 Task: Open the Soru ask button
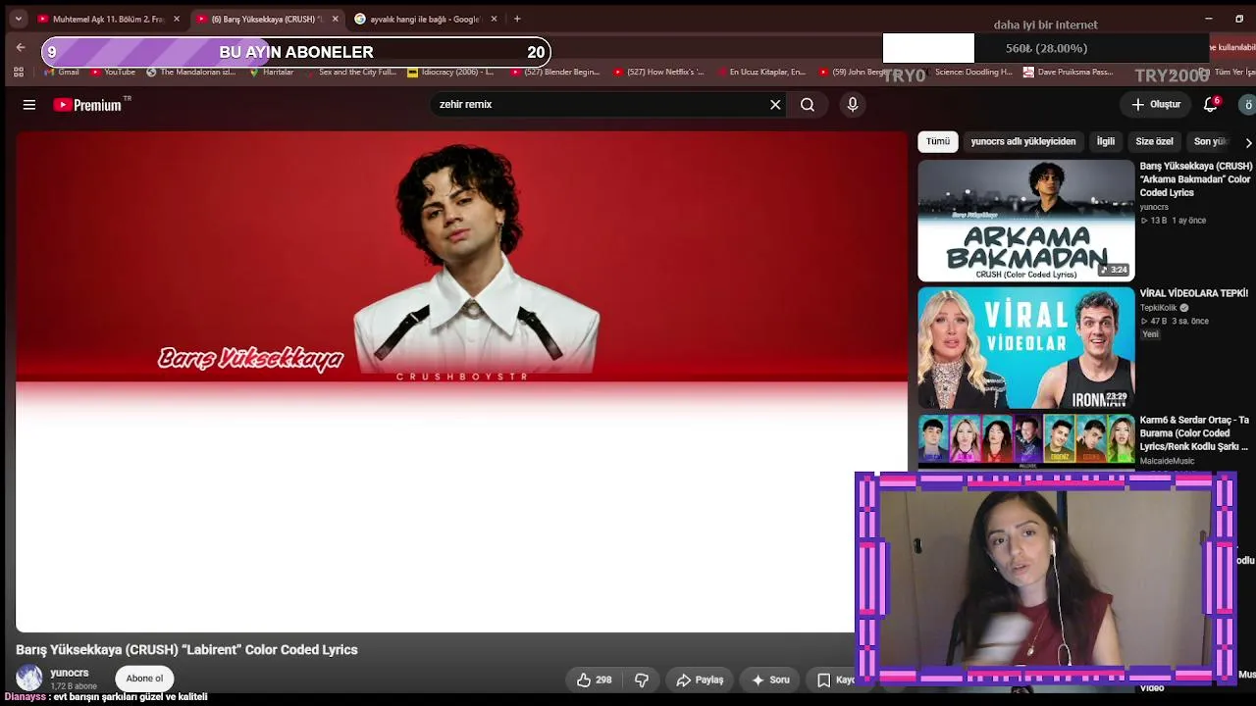[770, 680]
